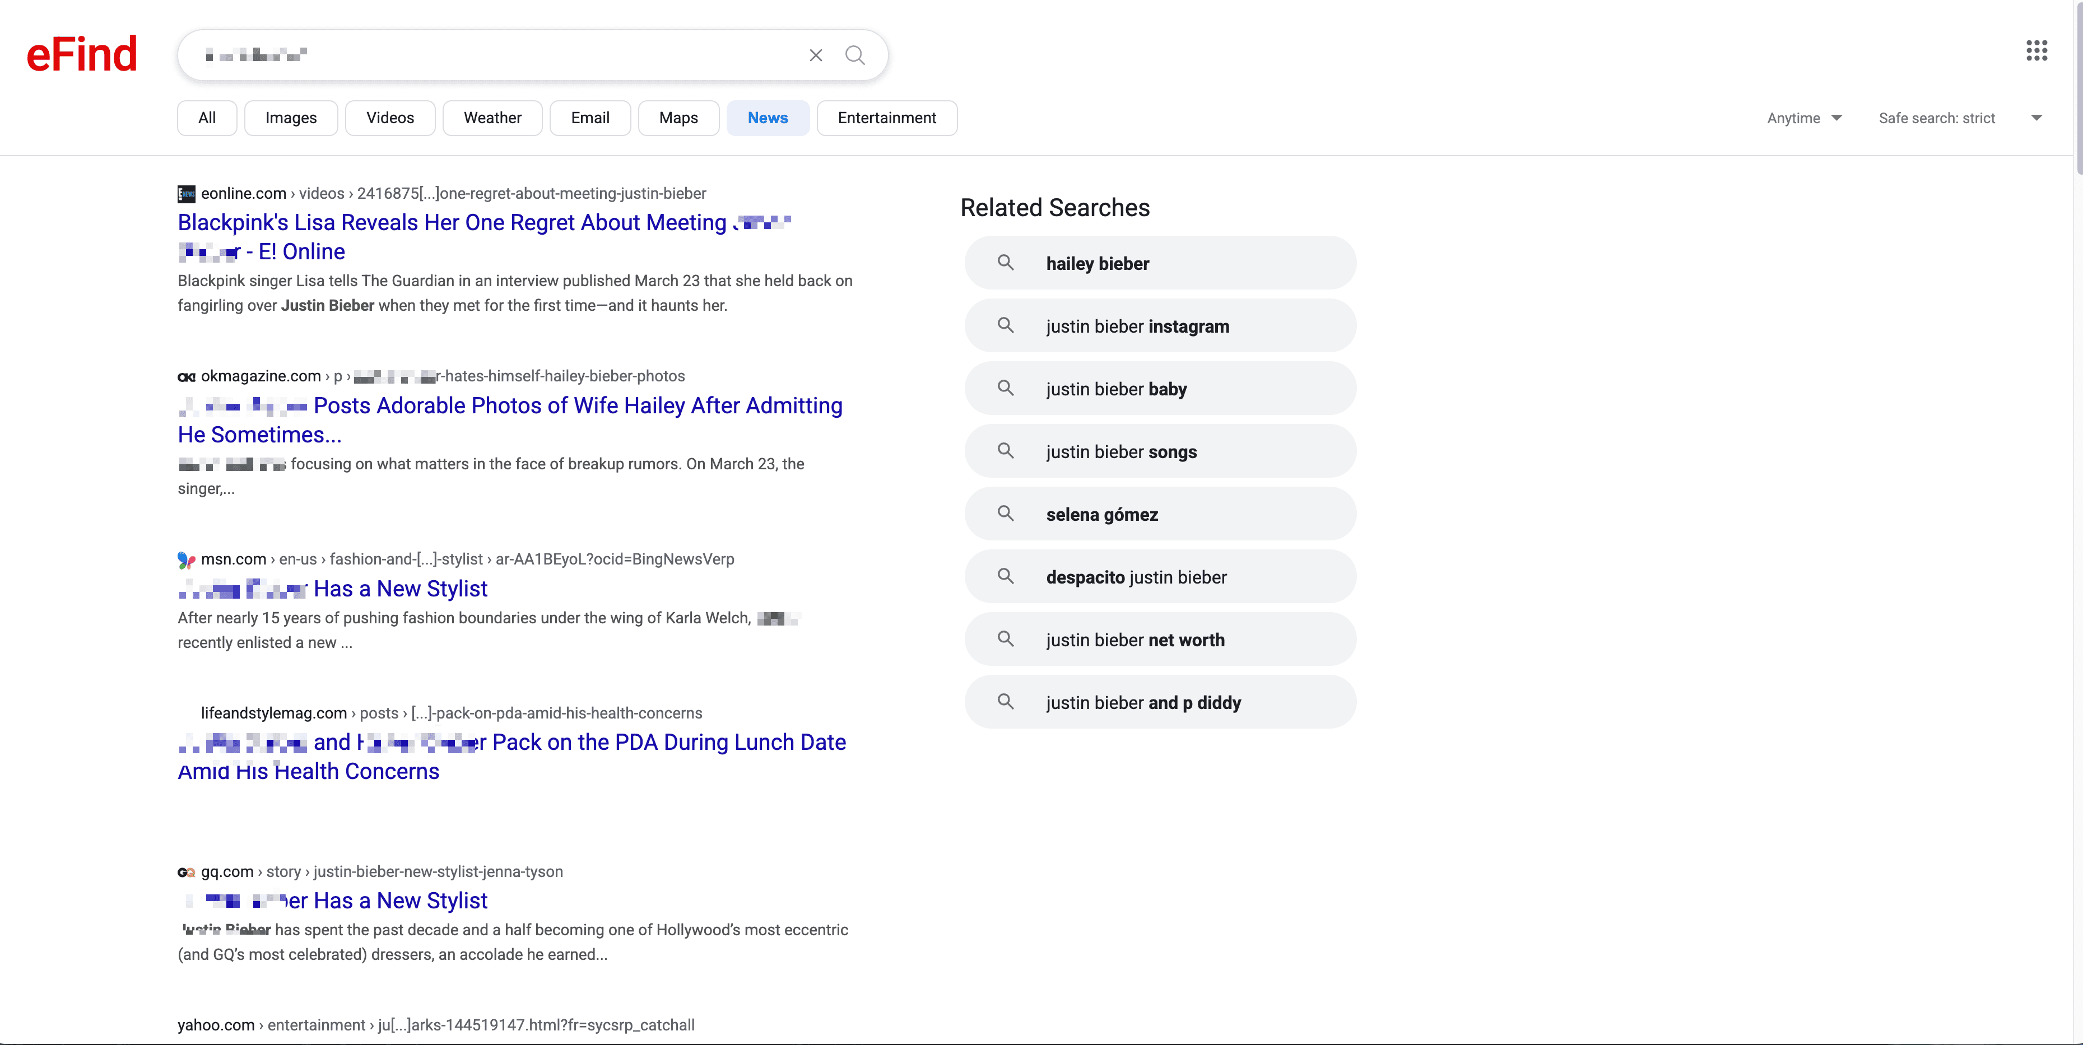
Task: Open the GQ Has a New Stylist link
Action: pyautogui.click(x=399, y=901)
